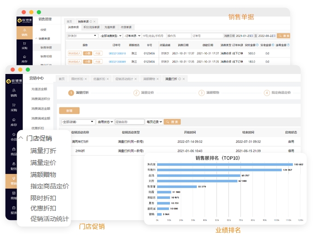Select step 4 指定商品定价
This screenshot has height=238, width=316.
tap(277, 93)
